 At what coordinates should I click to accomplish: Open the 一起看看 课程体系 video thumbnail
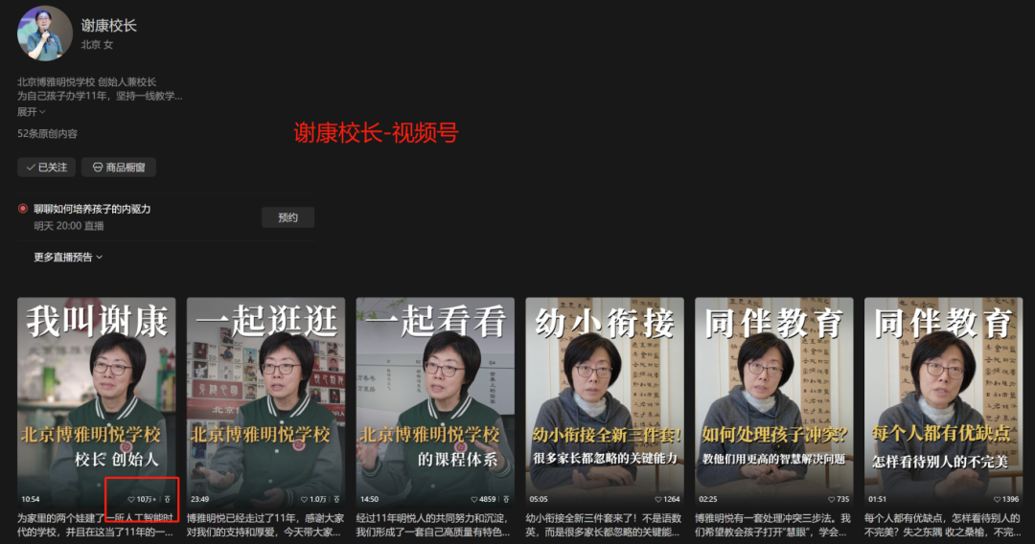pos(434,393)
